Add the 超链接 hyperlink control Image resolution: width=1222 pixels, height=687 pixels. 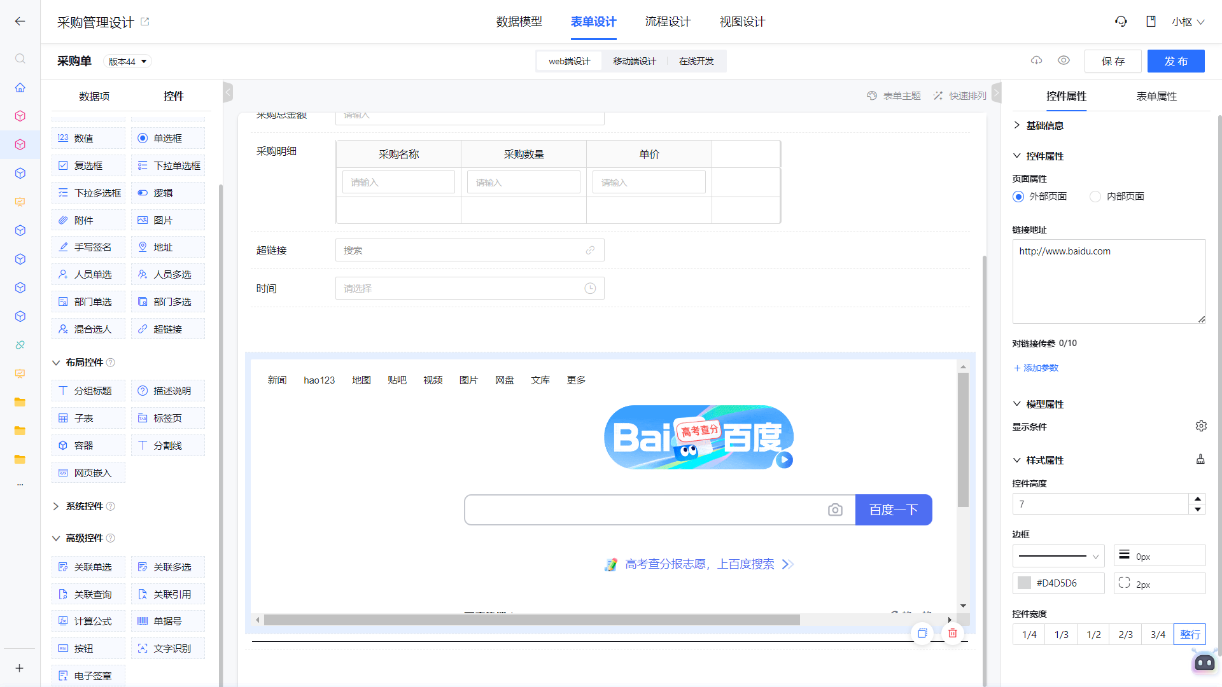pyautogui.click(x=168, y=329)
